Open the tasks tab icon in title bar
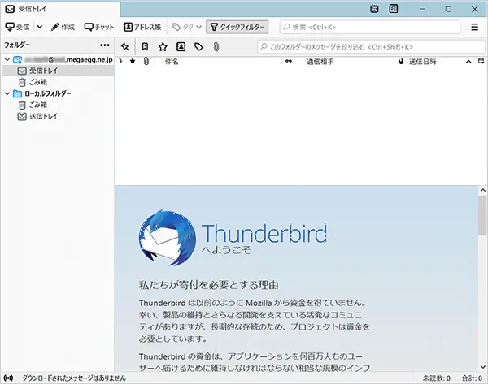 [394, 9]
